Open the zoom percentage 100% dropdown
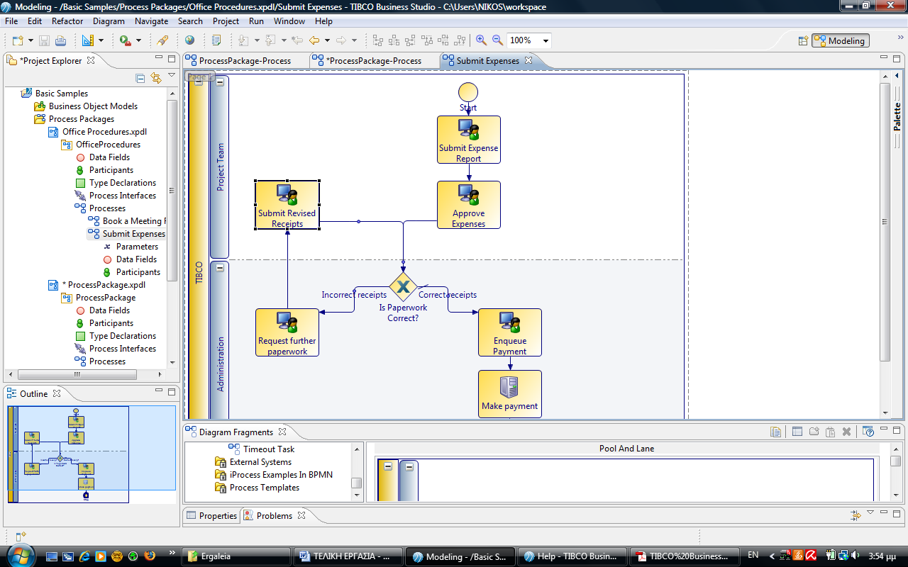908x567 pixels. [546, 41]
